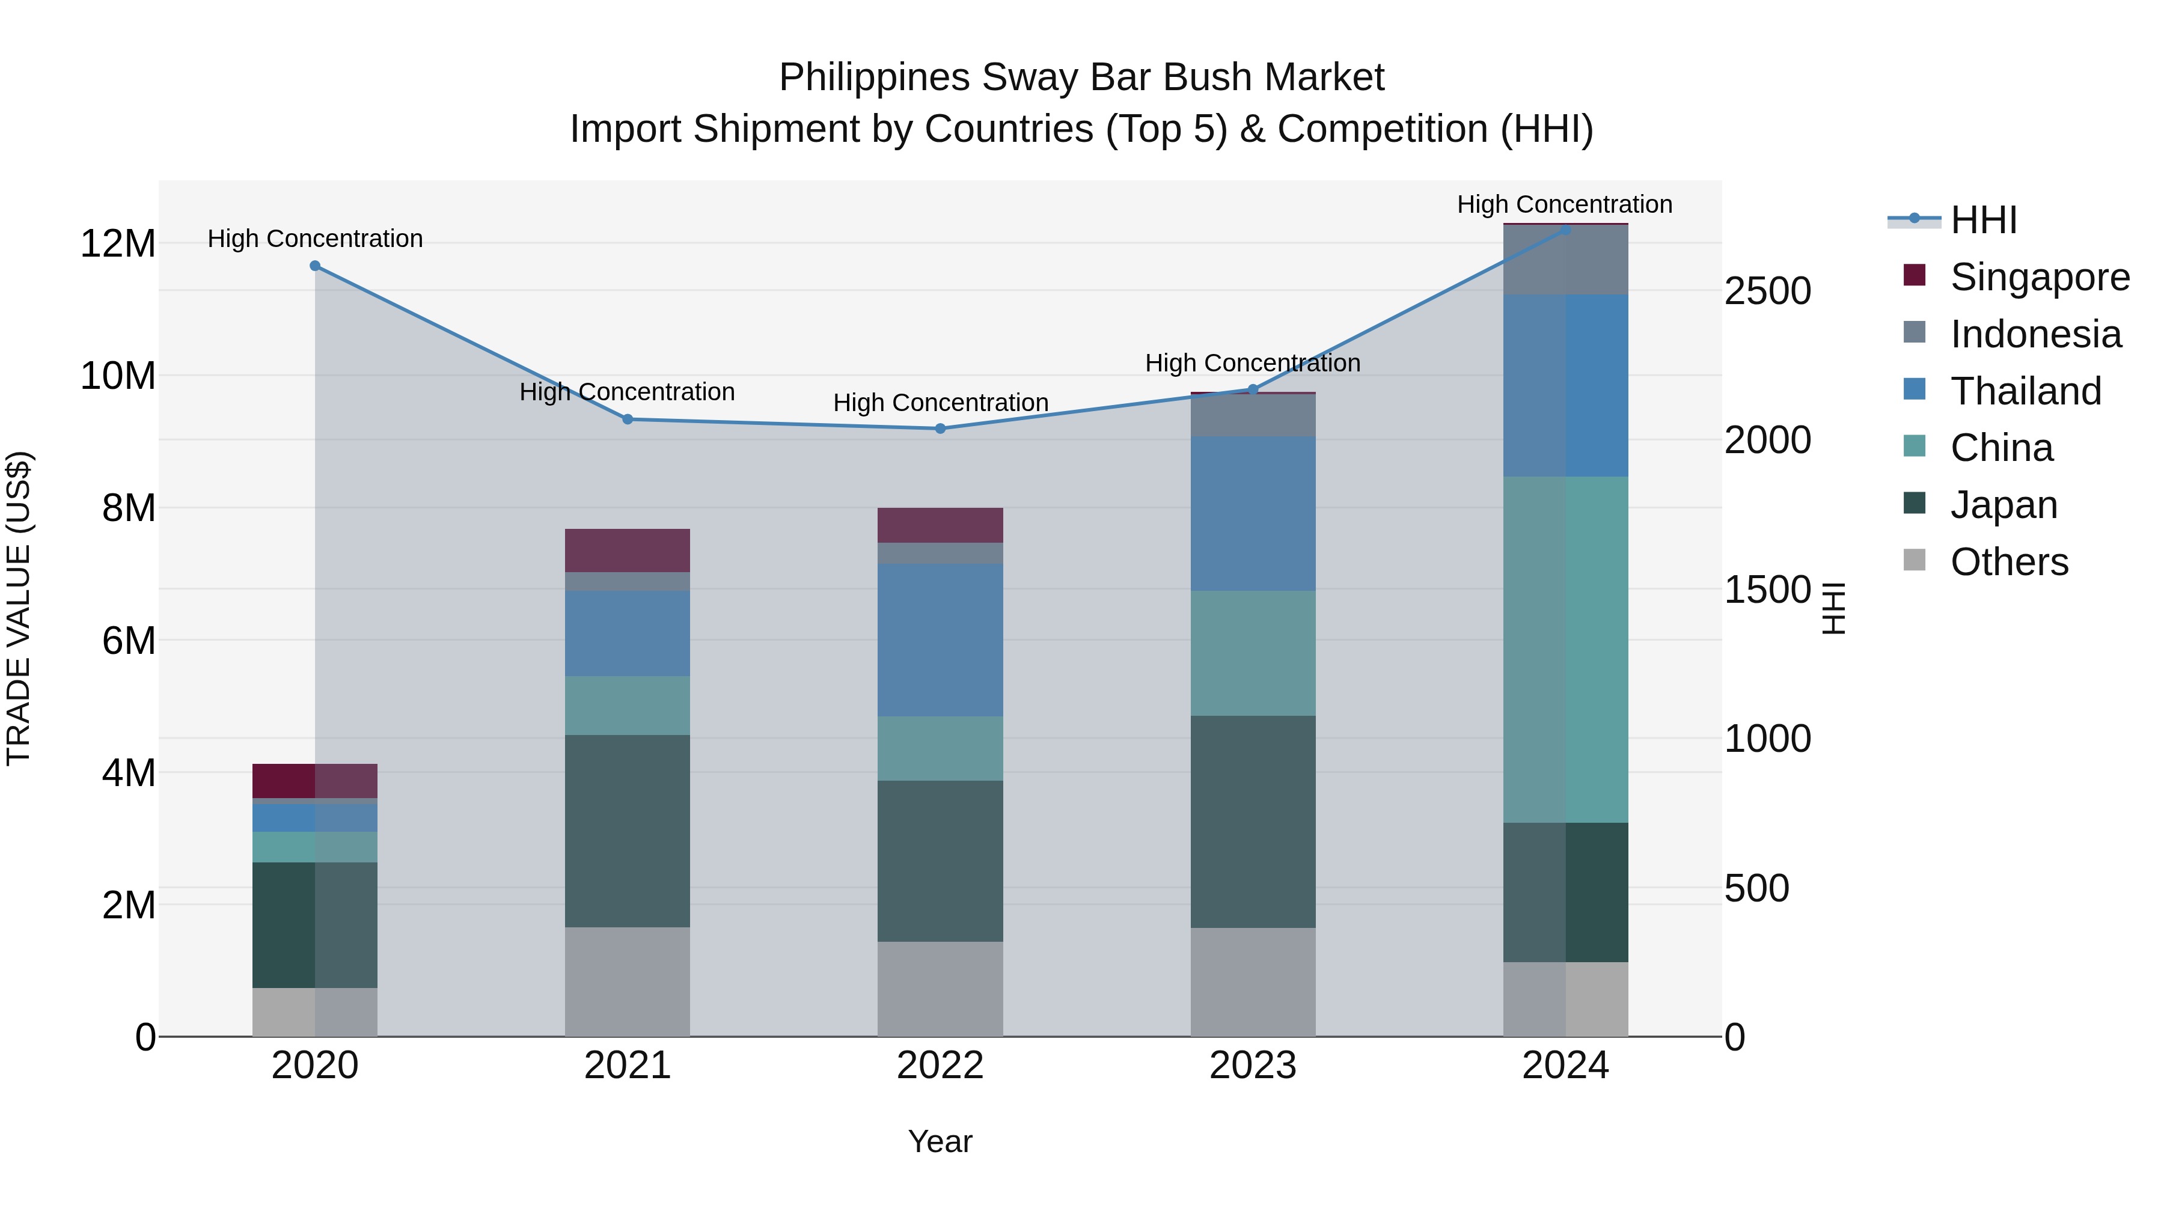Image resolution: width=2164 pixels, height=1217 pixels.
Task: Click the 2023 x-axis label
Action: pos(1253,1066)
